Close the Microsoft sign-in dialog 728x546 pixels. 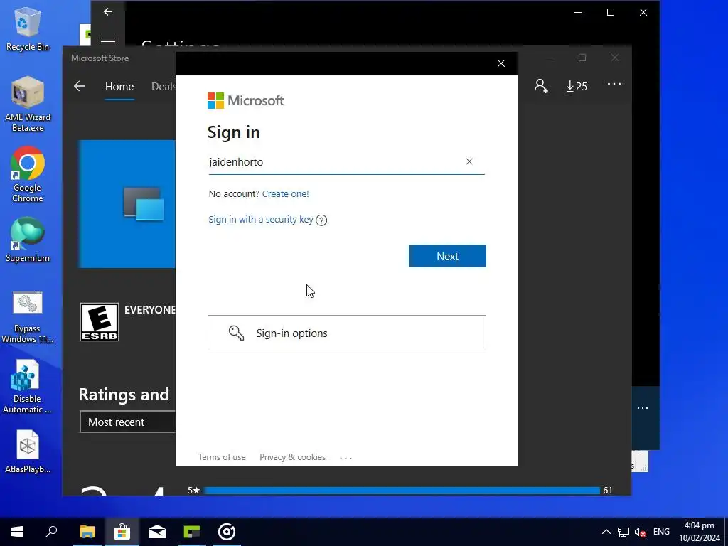(x=501, y=63)
